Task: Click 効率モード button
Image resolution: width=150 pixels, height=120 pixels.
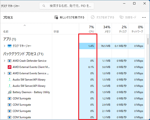Action: [x=128, y=17]
